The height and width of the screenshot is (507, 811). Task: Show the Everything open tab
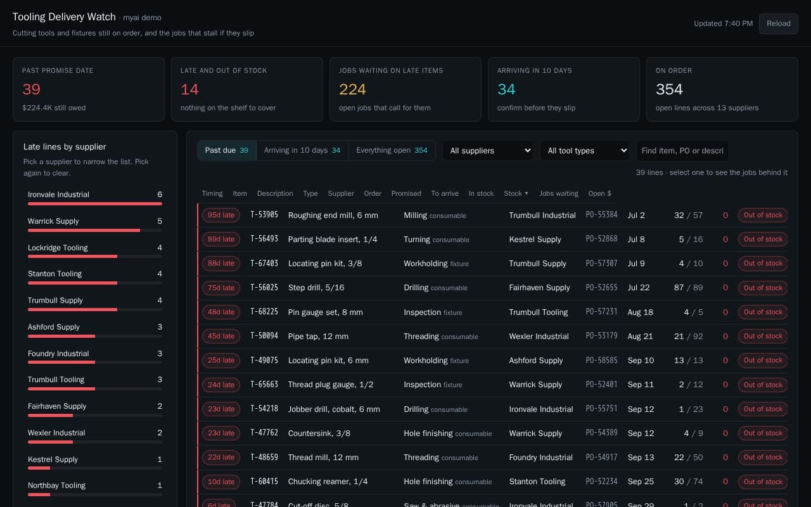[x=392, y=150]
